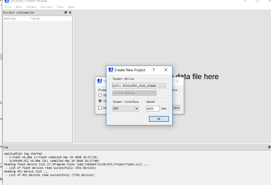
Task: Click the J-Flash icon in Create New Project title
Action: coord(111,70)
